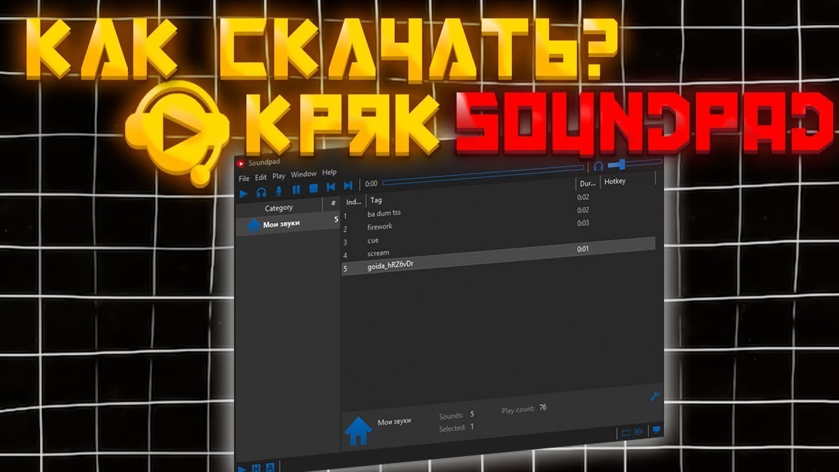Stop playback with the square stop icon
The image size is (839, 472).
(x=313, y=189)
